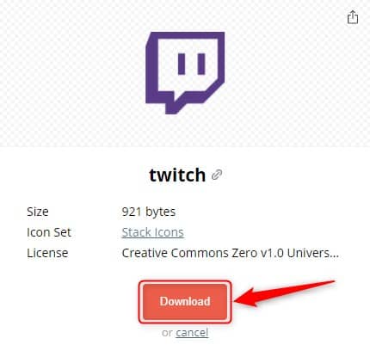370x357 pixels.
Task: Click the Icon Set field label
Action: (49, 232)
